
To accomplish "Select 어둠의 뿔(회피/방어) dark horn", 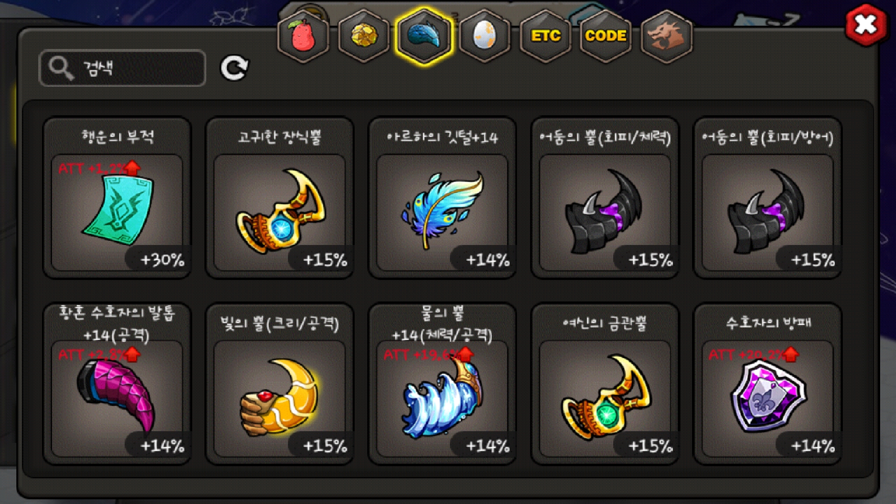I will [x=768, y=198].
